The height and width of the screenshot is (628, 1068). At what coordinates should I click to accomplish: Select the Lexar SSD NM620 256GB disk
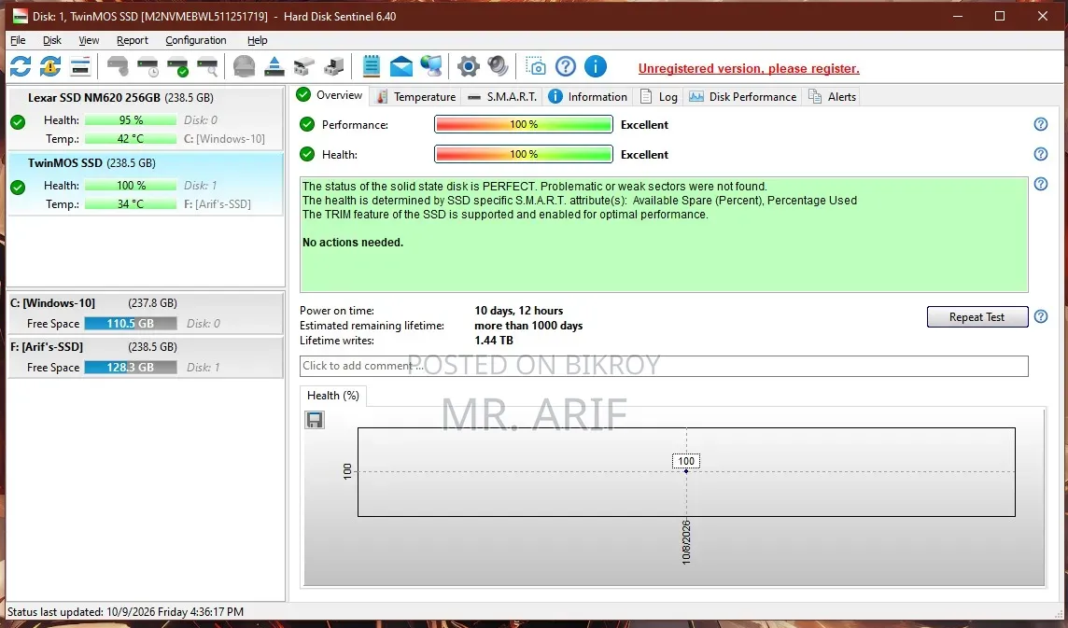[145, 119]
